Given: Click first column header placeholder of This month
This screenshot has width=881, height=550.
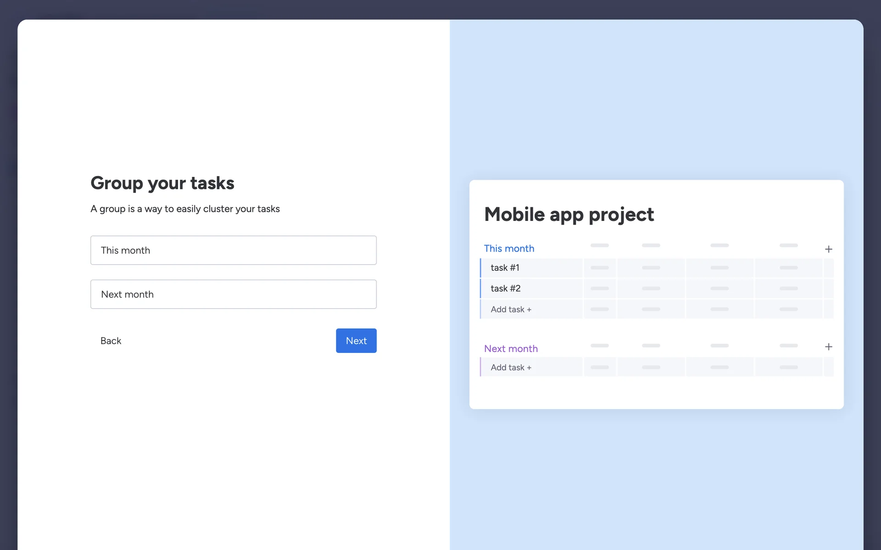Looking at the screenshot, I should click(599, 246).
